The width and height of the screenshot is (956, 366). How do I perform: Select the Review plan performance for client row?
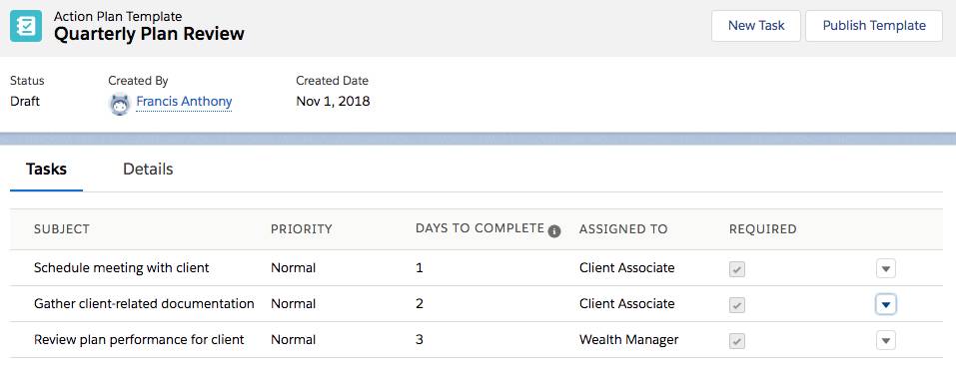477,340
